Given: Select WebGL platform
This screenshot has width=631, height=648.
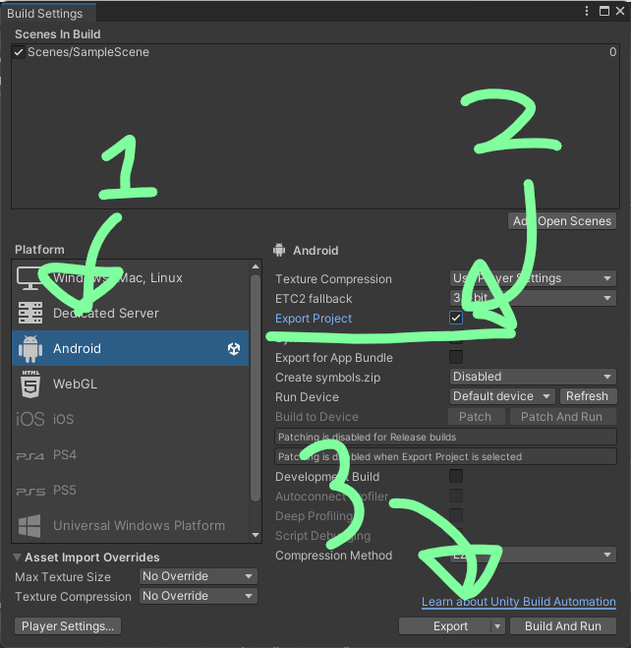Looking at the screenshot, I should tap(130, 383).
